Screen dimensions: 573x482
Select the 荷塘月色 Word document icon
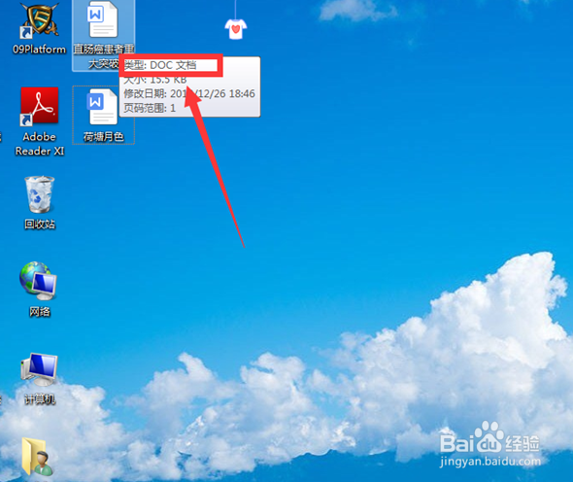coord(103,107)
